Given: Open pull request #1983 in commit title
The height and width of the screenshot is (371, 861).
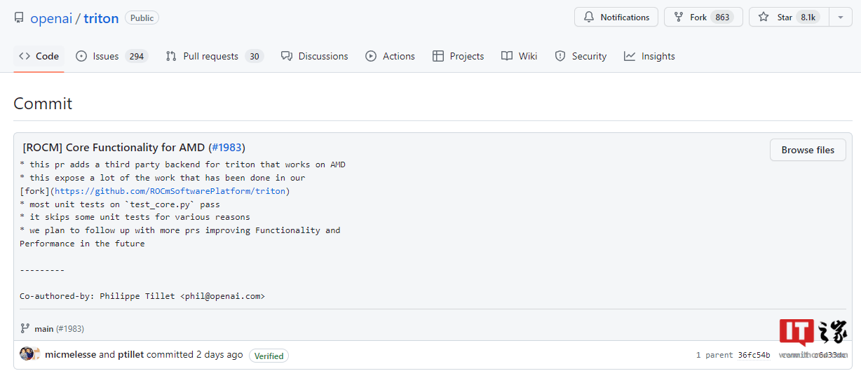Looking at the screenshot, I should pos(226,148).
